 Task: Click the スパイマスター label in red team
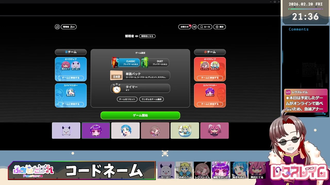tap(210, 85)
